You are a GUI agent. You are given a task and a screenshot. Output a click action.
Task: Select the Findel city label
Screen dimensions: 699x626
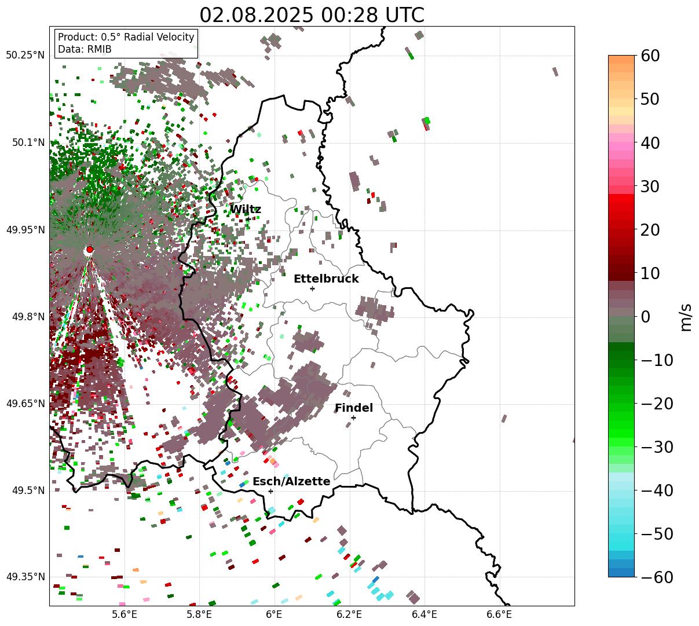coord(354,408)
